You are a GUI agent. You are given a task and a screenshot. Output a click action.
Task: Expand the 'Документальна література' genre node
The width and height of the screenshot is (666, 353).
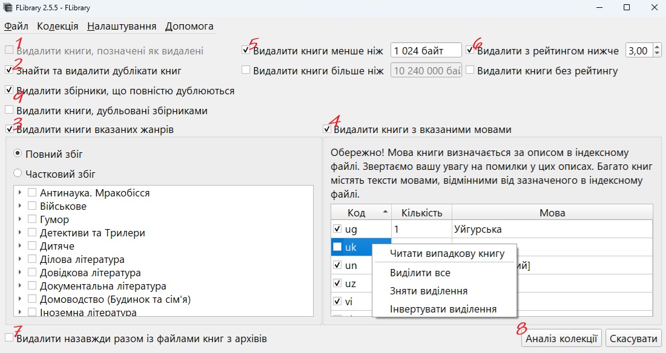coord(20,285)
